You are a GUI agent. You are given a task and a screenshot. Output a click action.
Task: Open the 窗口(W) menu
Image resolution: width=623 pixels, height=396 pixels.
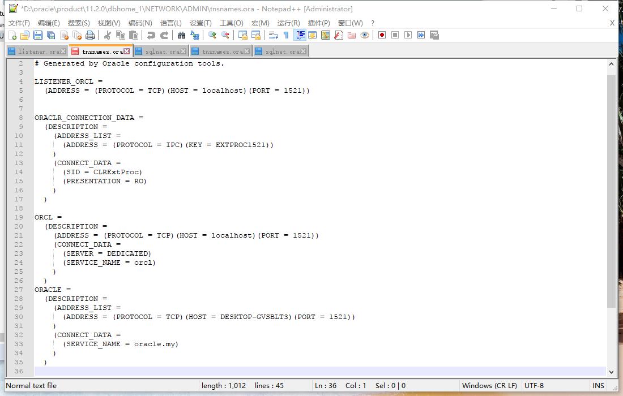(x=351, y=23)
